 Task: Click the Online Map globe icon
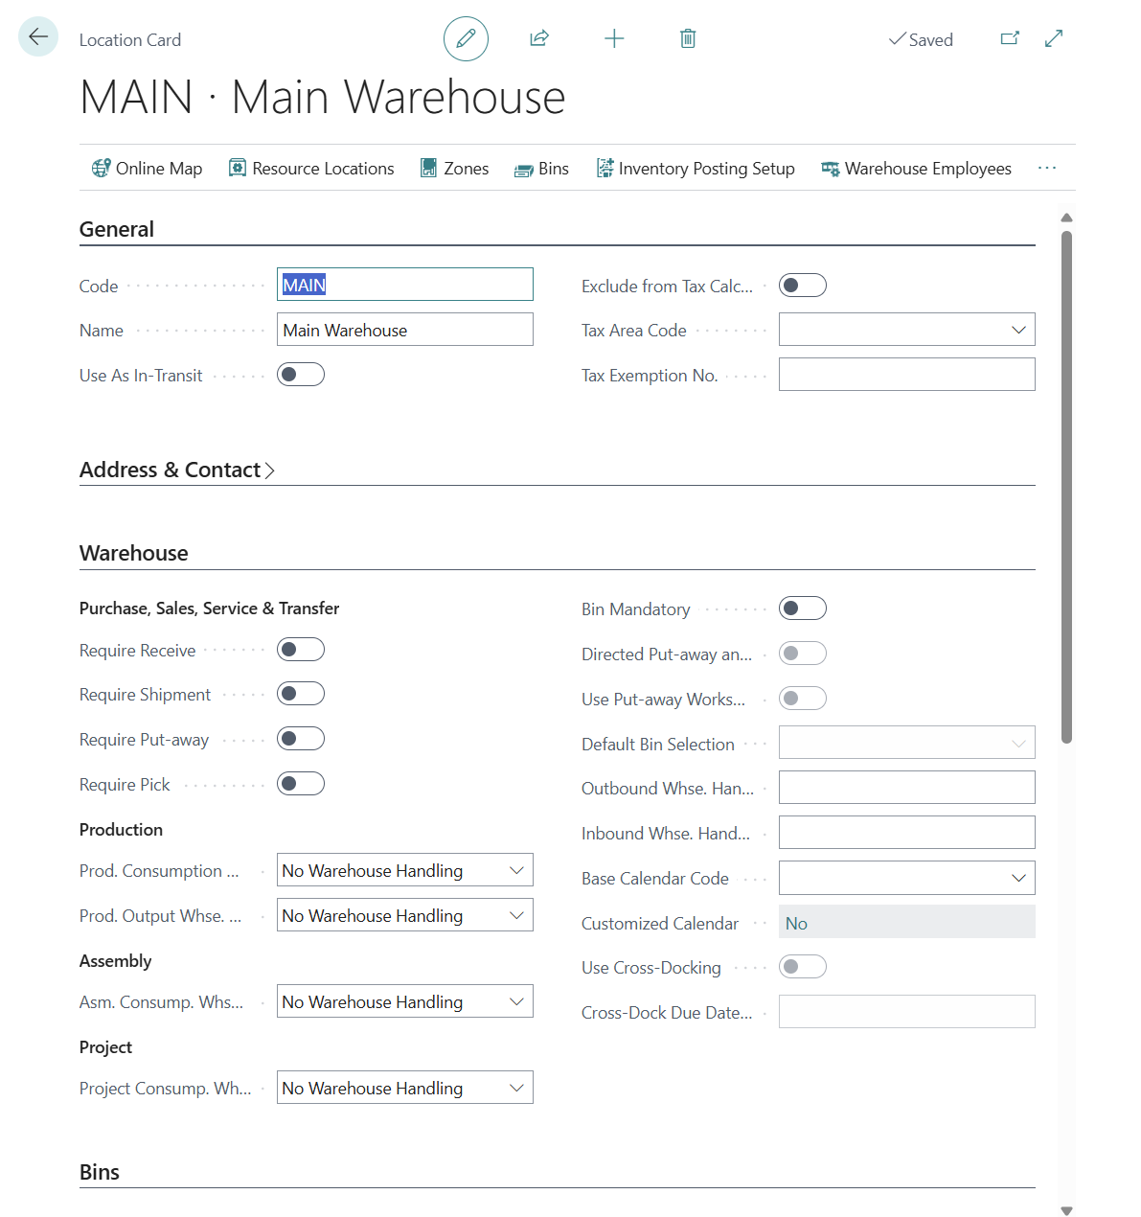coord(101,169)
